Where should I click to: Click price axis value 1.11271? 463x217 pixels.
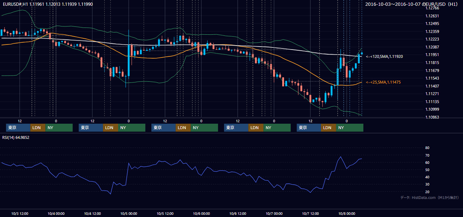tap(432, 94)
